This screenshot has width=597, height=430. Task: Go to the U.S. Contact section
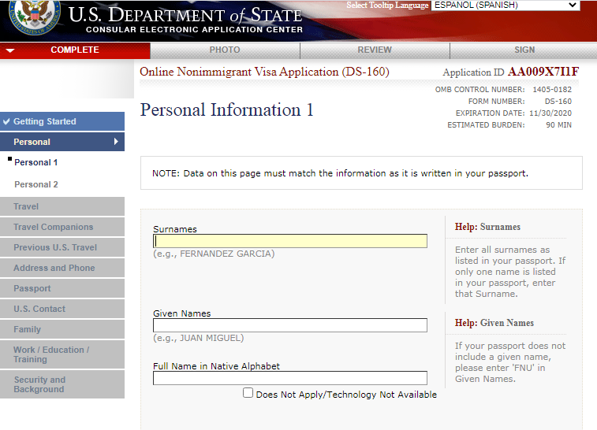[x=62, y=309]
